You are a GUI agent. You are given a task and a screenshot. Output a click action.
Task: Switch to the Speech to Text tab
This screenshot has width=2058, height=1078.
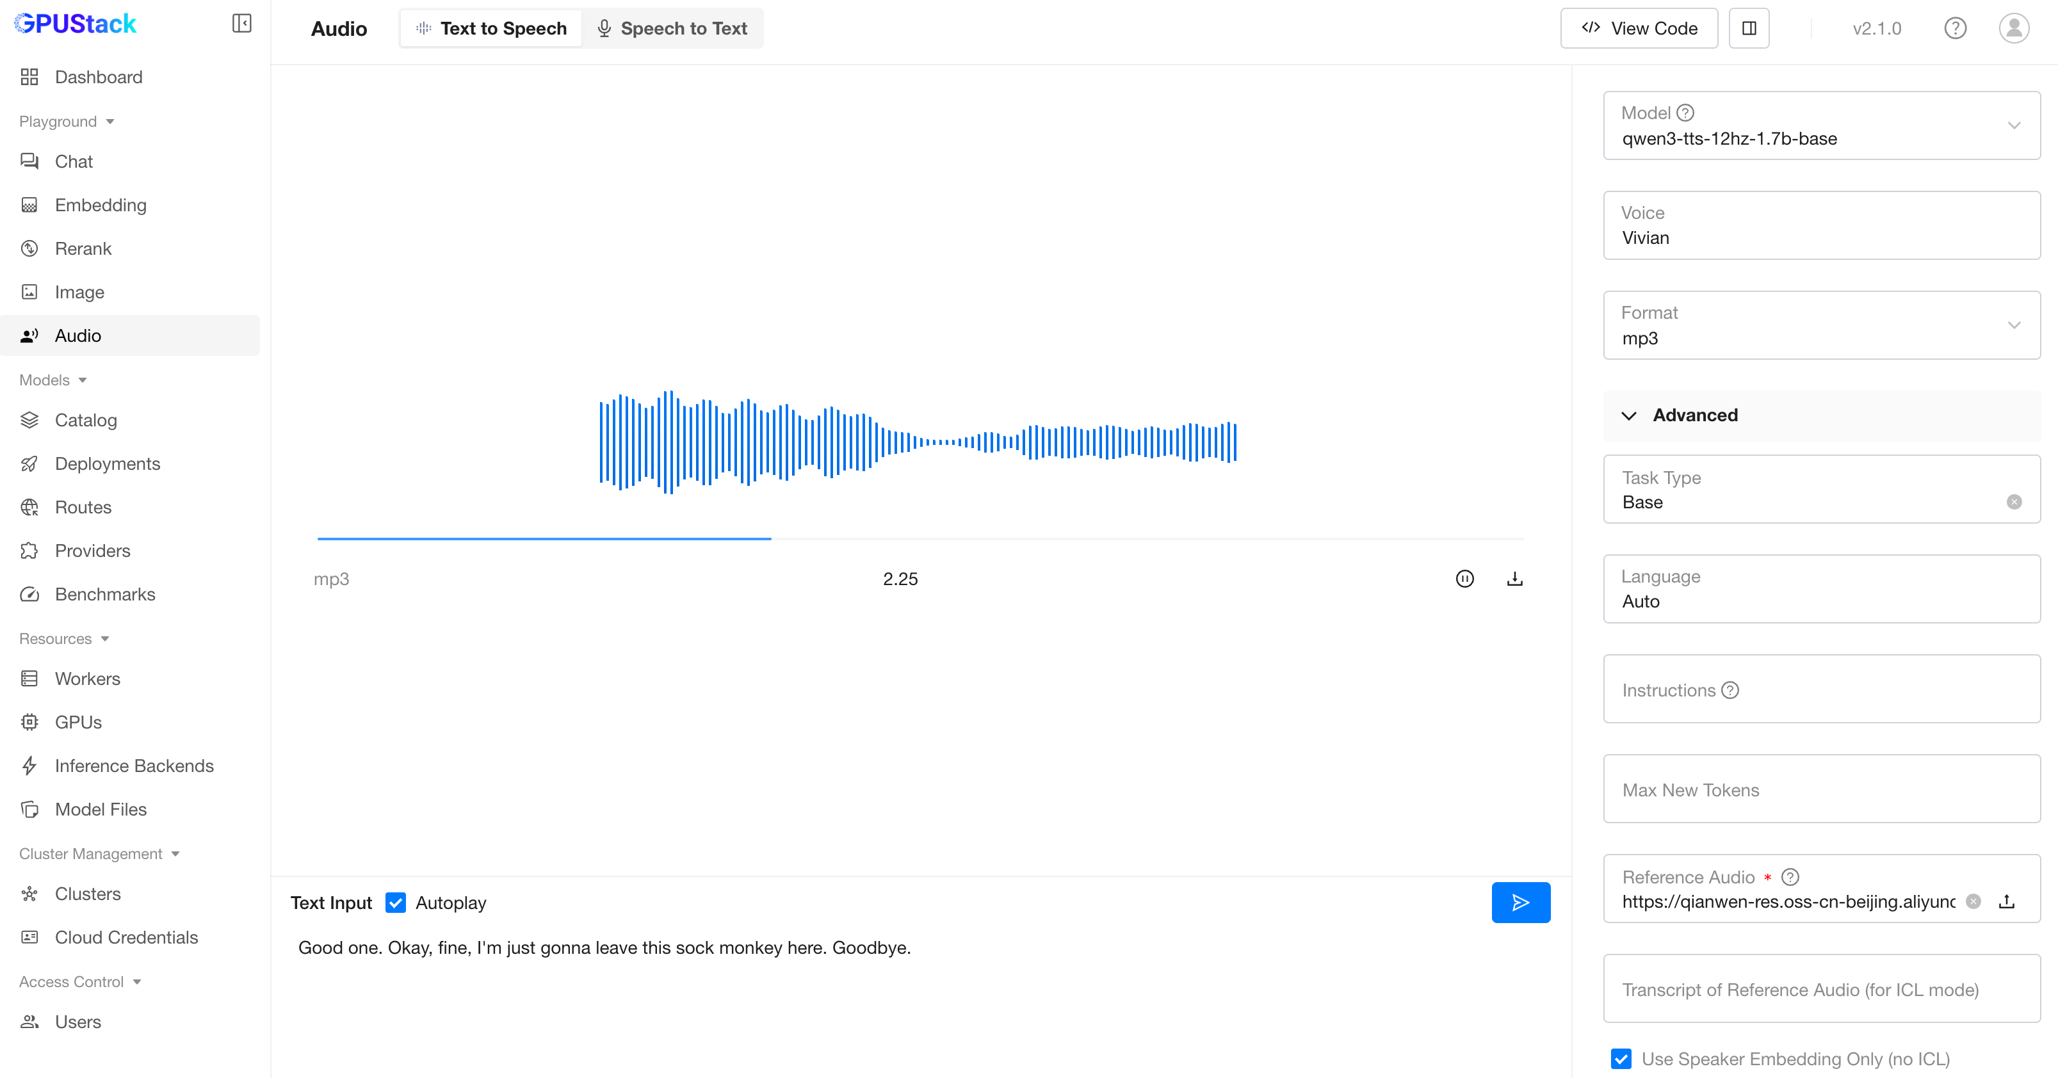(673, 29)
